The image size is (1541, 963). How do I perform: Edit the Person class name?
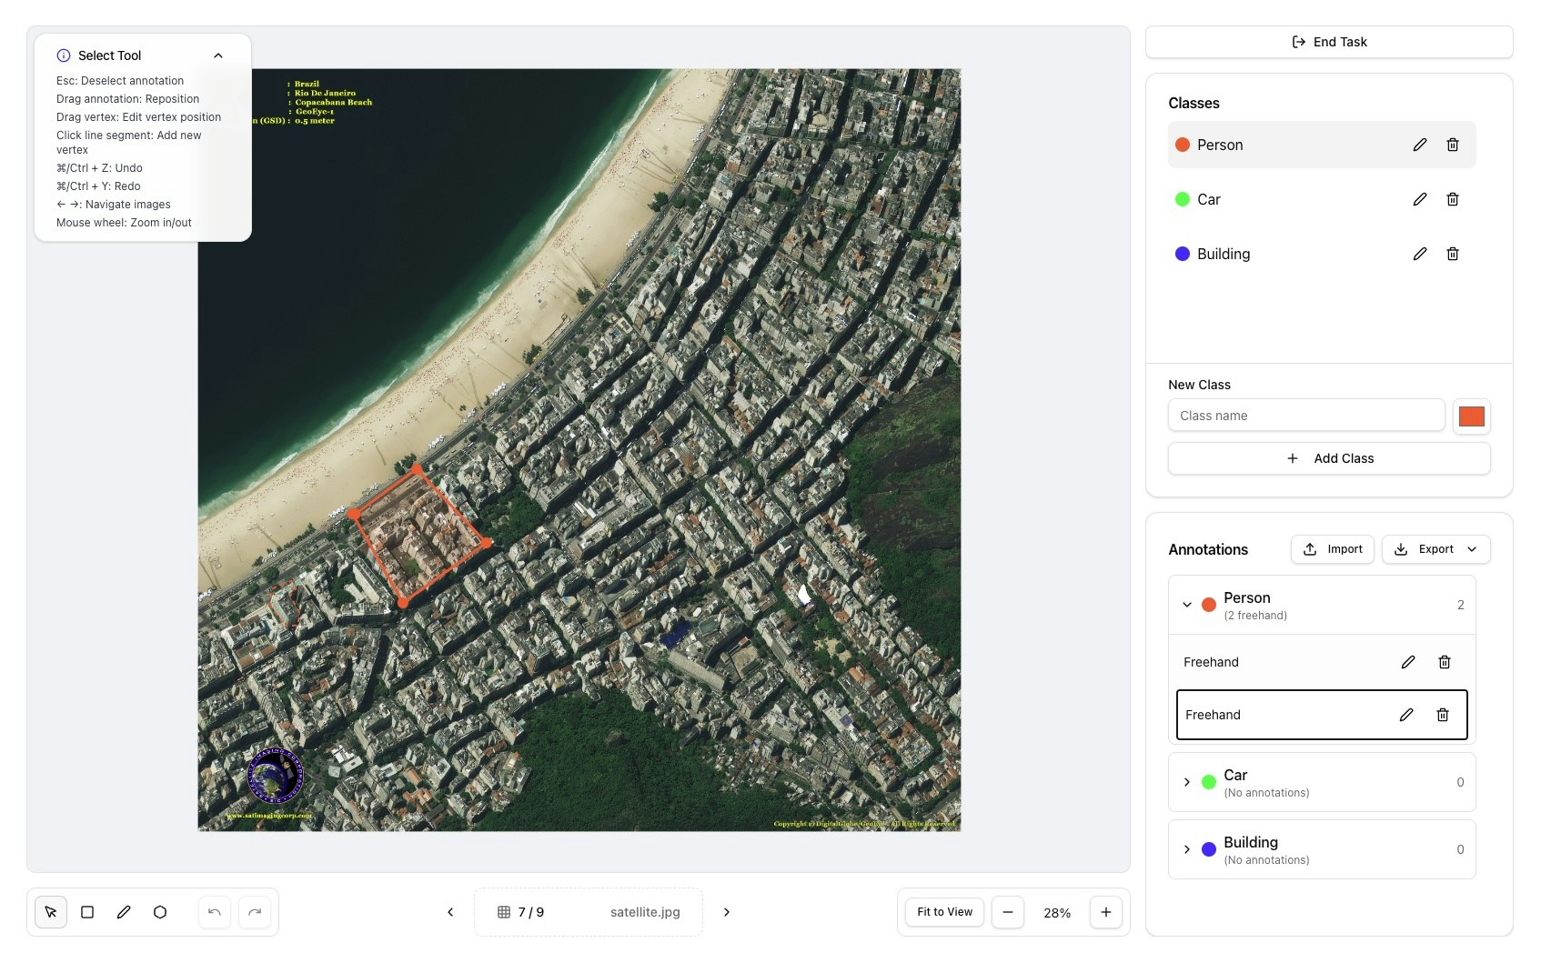pos(1420,145)
